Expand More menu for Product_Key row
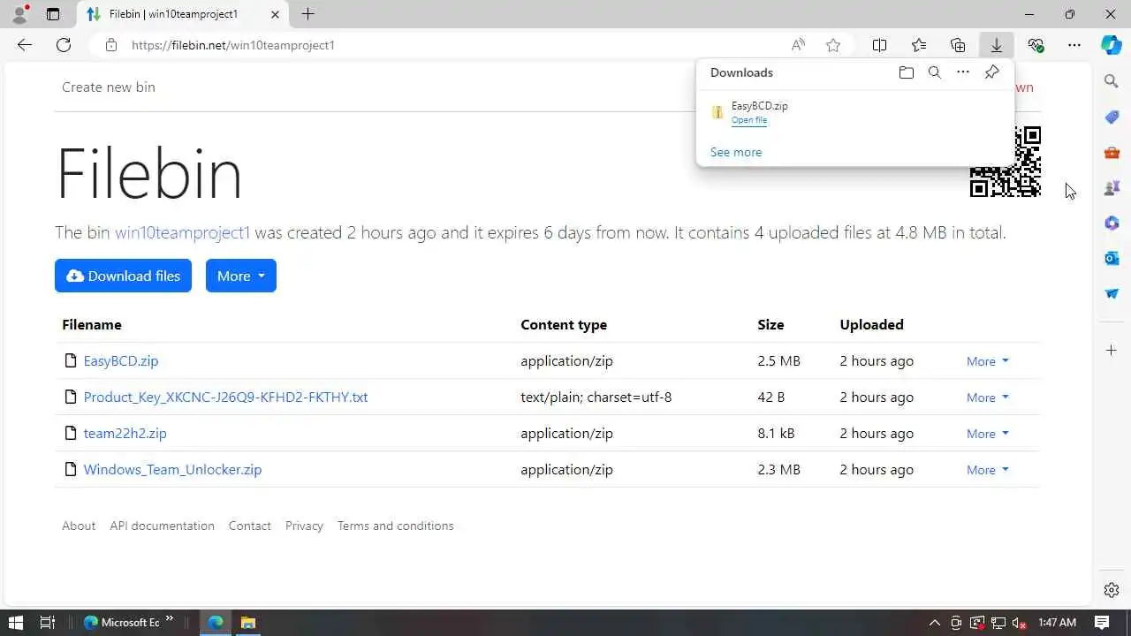The height and width of the screenshot is (636, 1131). [x=987, y=397]
